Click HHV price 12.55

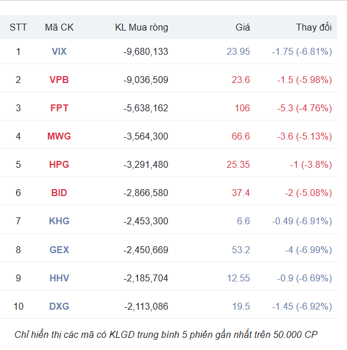coord(238,278)
